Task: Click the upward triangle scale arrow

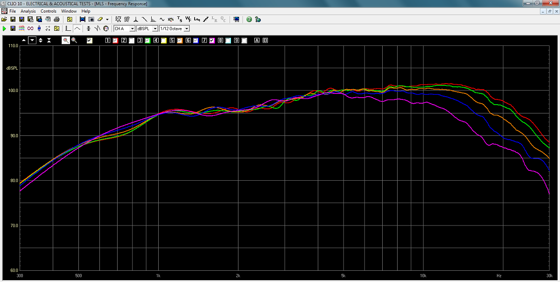Action: pos(24,40)
